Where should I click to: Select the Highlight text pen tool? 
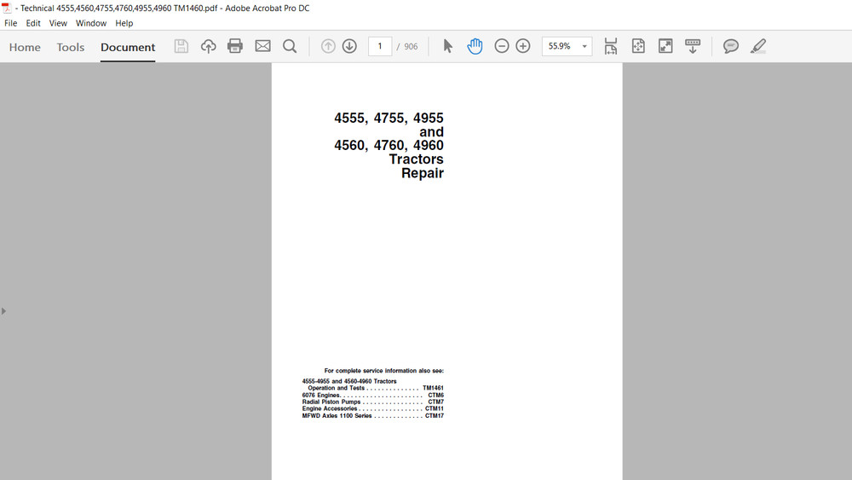point(758,46)
